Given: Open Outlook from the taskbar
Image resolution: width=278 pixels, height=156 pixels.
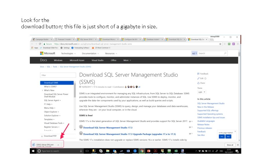Looking at the screenshot, I should click(115, 151).
